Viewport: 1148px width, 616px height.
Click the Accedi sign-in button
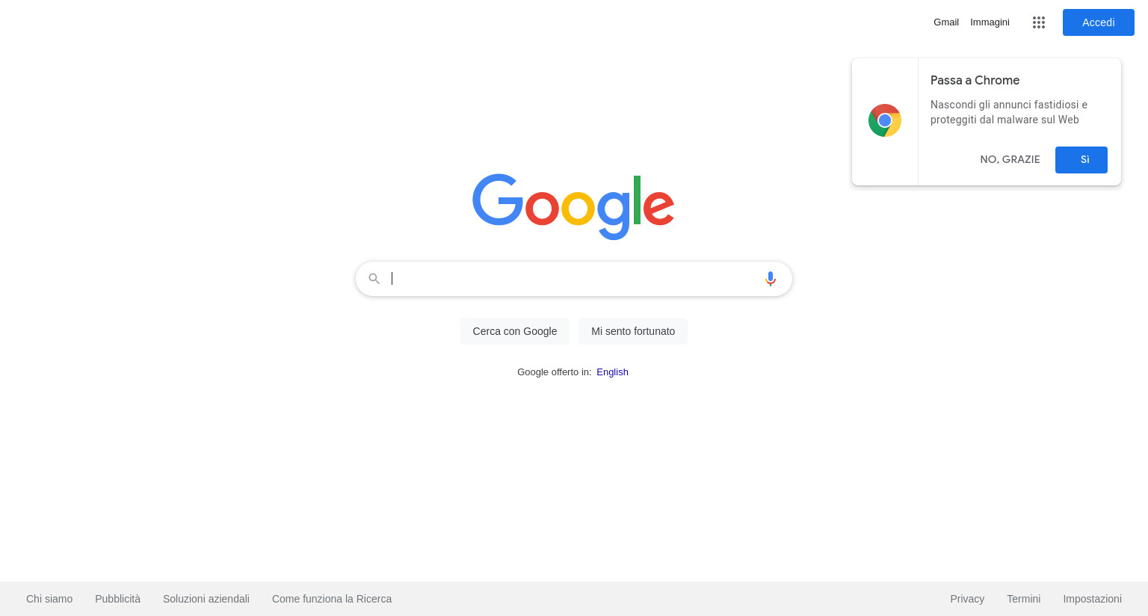pyautogui.click(x=1099, y=22)
